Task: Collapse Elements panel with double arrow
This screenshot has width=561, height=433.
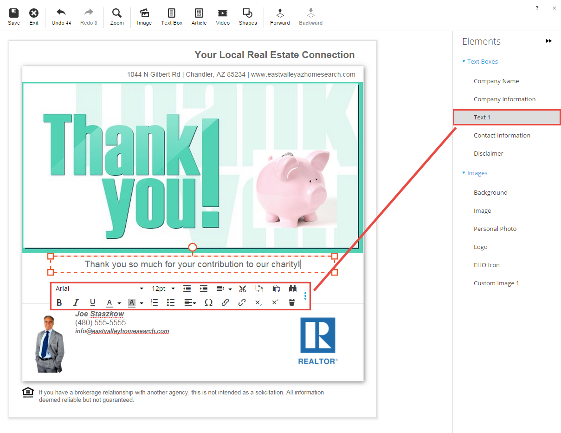Action: coord(549,41)
